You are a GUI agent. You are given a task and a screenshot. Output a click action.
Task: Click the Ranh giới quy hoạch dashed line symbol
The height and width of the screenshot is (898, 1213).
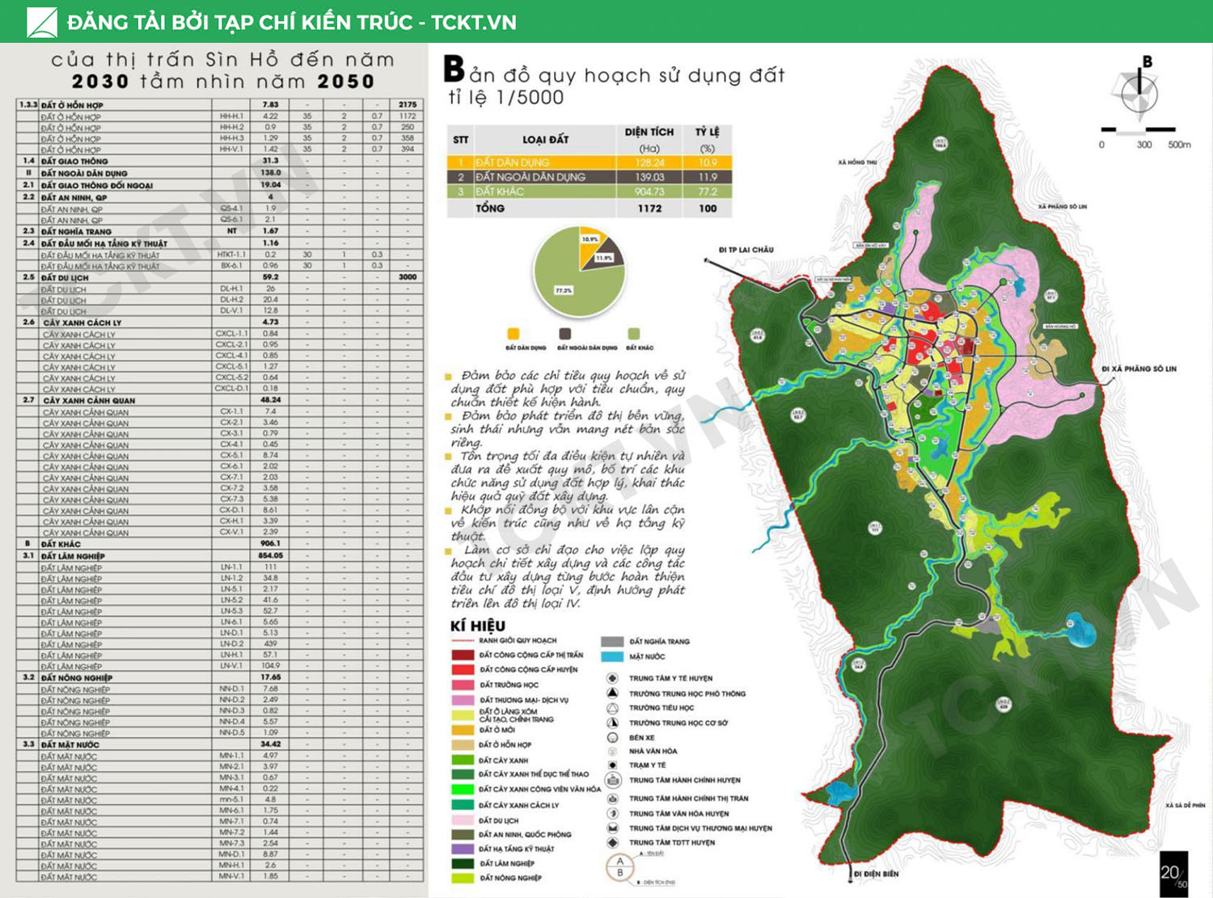[463, 641]
